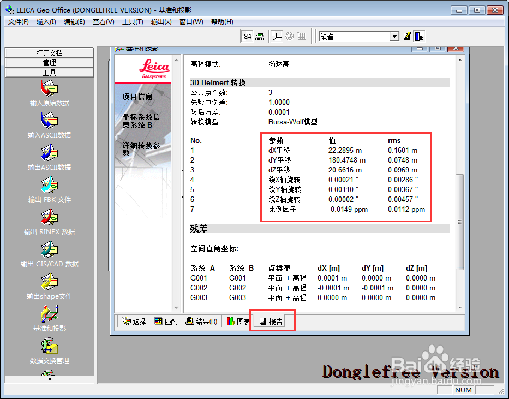
Task: Jump to 详细转换参数 report section
Action: (141, 150)
